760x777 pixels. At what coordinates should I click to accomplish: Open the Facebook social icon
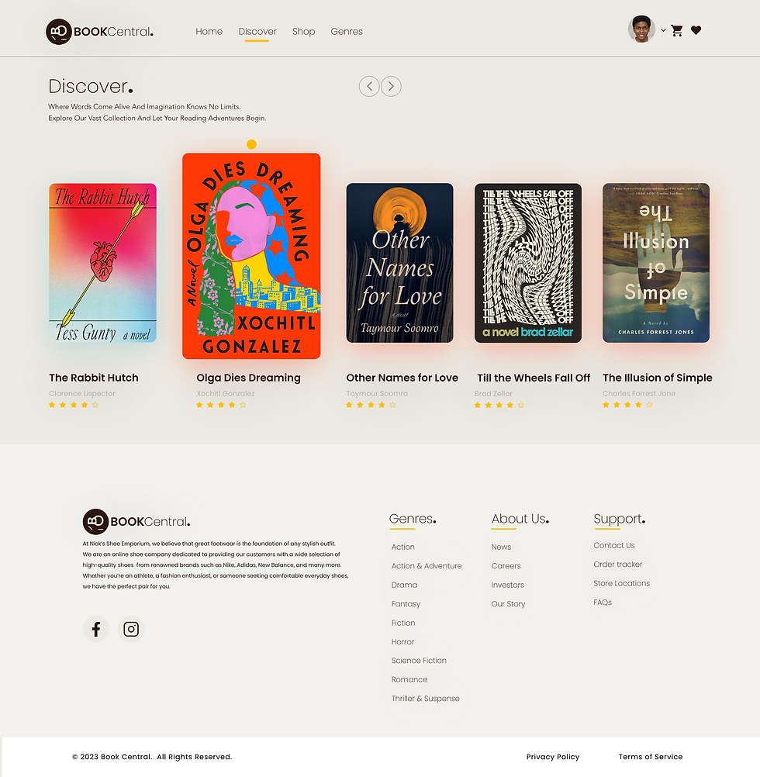(x=96, y=630)
